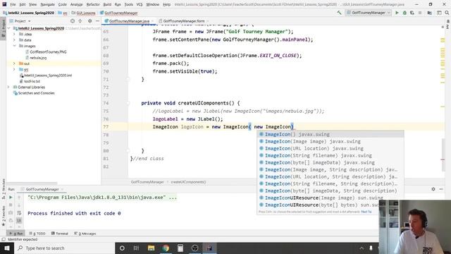The width and height of the screenshot is (451, 254).
Task: Click the Cortana circle on the taskbar
Action: [122, 248]
